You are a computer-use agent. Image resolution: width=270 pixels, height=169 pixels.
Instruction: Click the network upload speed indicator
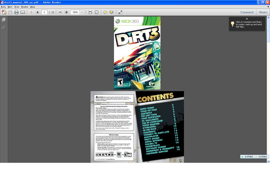(261, 157)
